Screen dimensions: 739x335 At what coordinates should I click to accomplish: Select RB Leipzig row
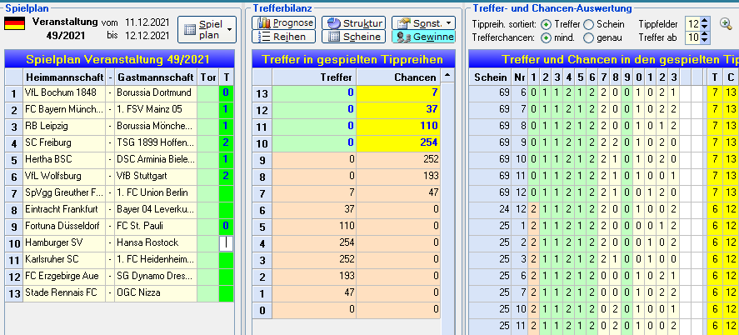[x=119, y=127]
